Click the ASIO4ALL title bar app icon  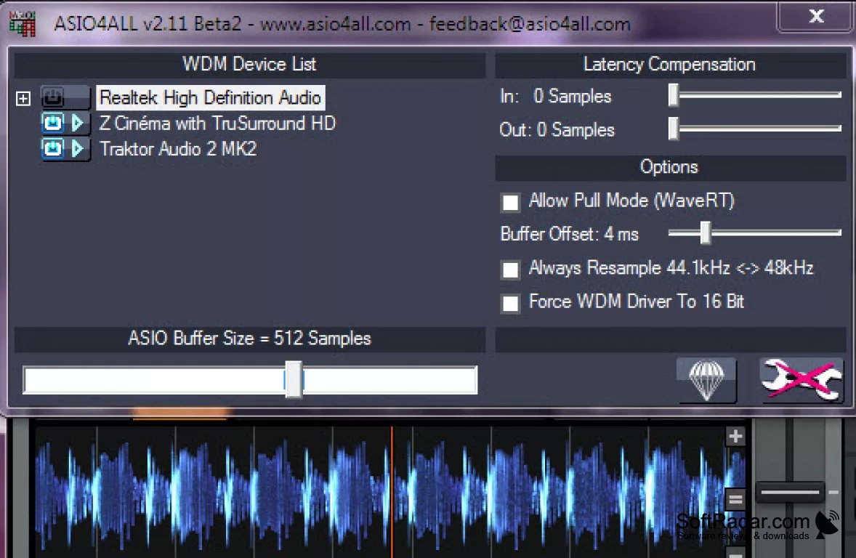(23, 23)
